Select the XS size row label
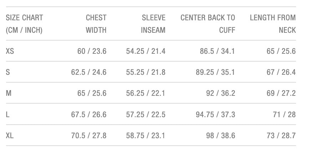 coord(10,51)
